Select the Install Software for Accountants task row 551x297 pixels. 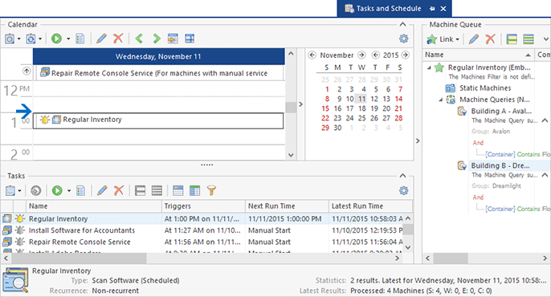point(202,230)
